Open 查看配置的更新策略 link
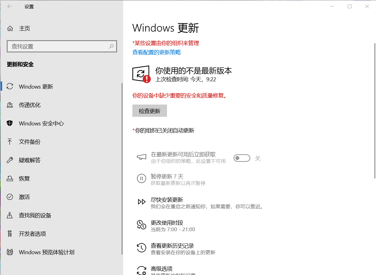Viewport: 376px width, 275px height. (157, 52)
